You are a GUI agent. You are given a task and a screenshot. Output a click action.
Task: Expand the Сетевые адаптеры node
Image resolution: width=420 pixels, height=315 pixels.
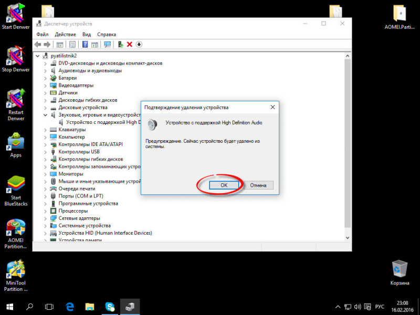[45, 218]
